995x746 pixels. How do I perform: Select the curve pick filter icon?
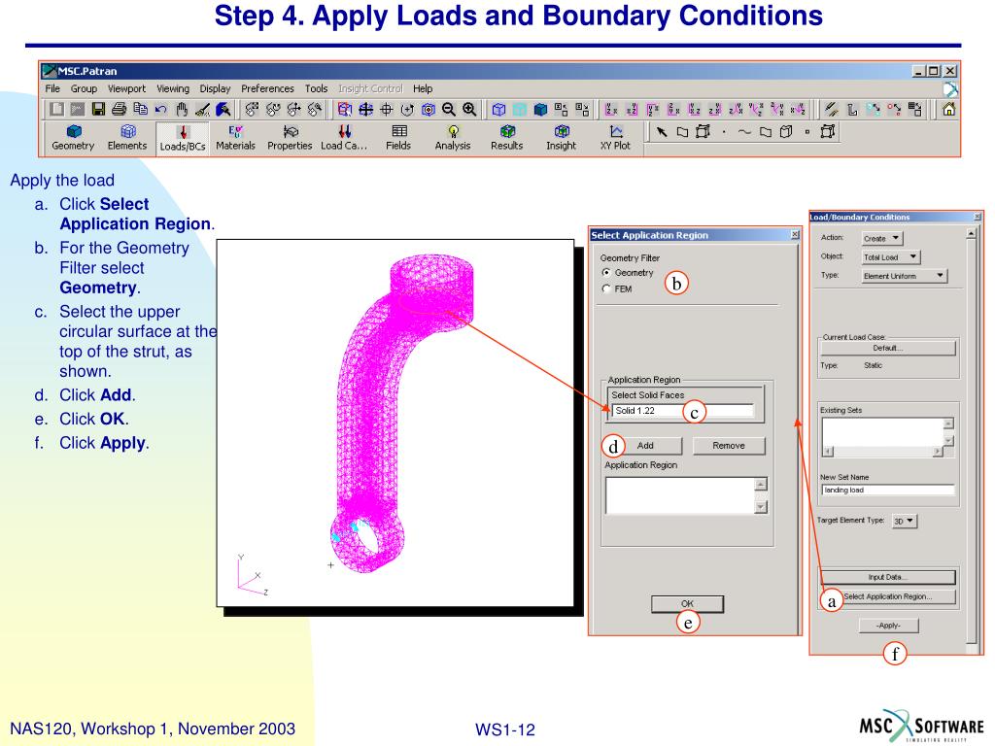point(744,132)
